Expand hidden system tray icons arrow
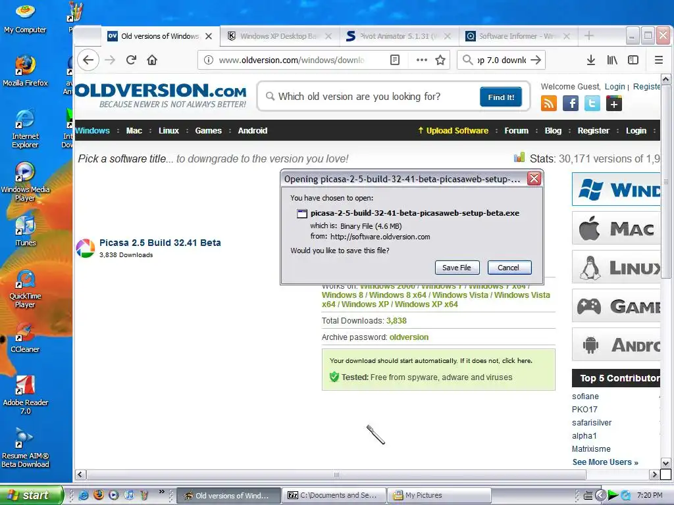The image size is (674, 505). pyautogui.click(x=600, y=495)
